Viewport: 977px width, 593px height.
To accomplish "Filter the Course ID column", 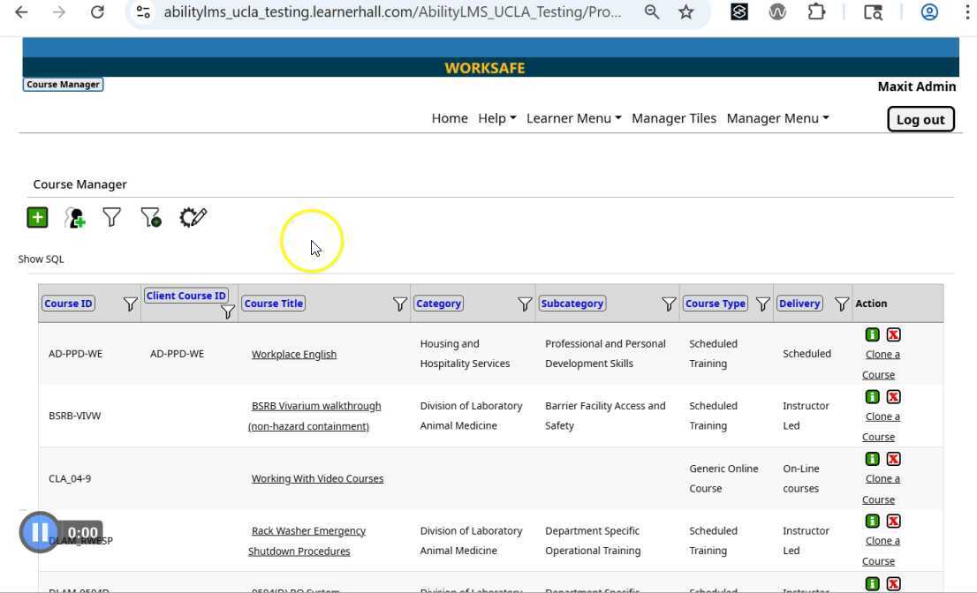I will pos(130,304).
